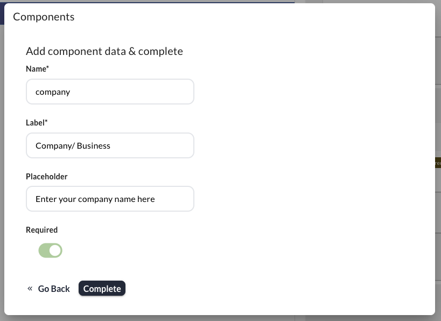The width and height of the screenshot is (441, 321).
Task: Click the Go Back link text
Action: pyautogui.click(x=54, y=289)
